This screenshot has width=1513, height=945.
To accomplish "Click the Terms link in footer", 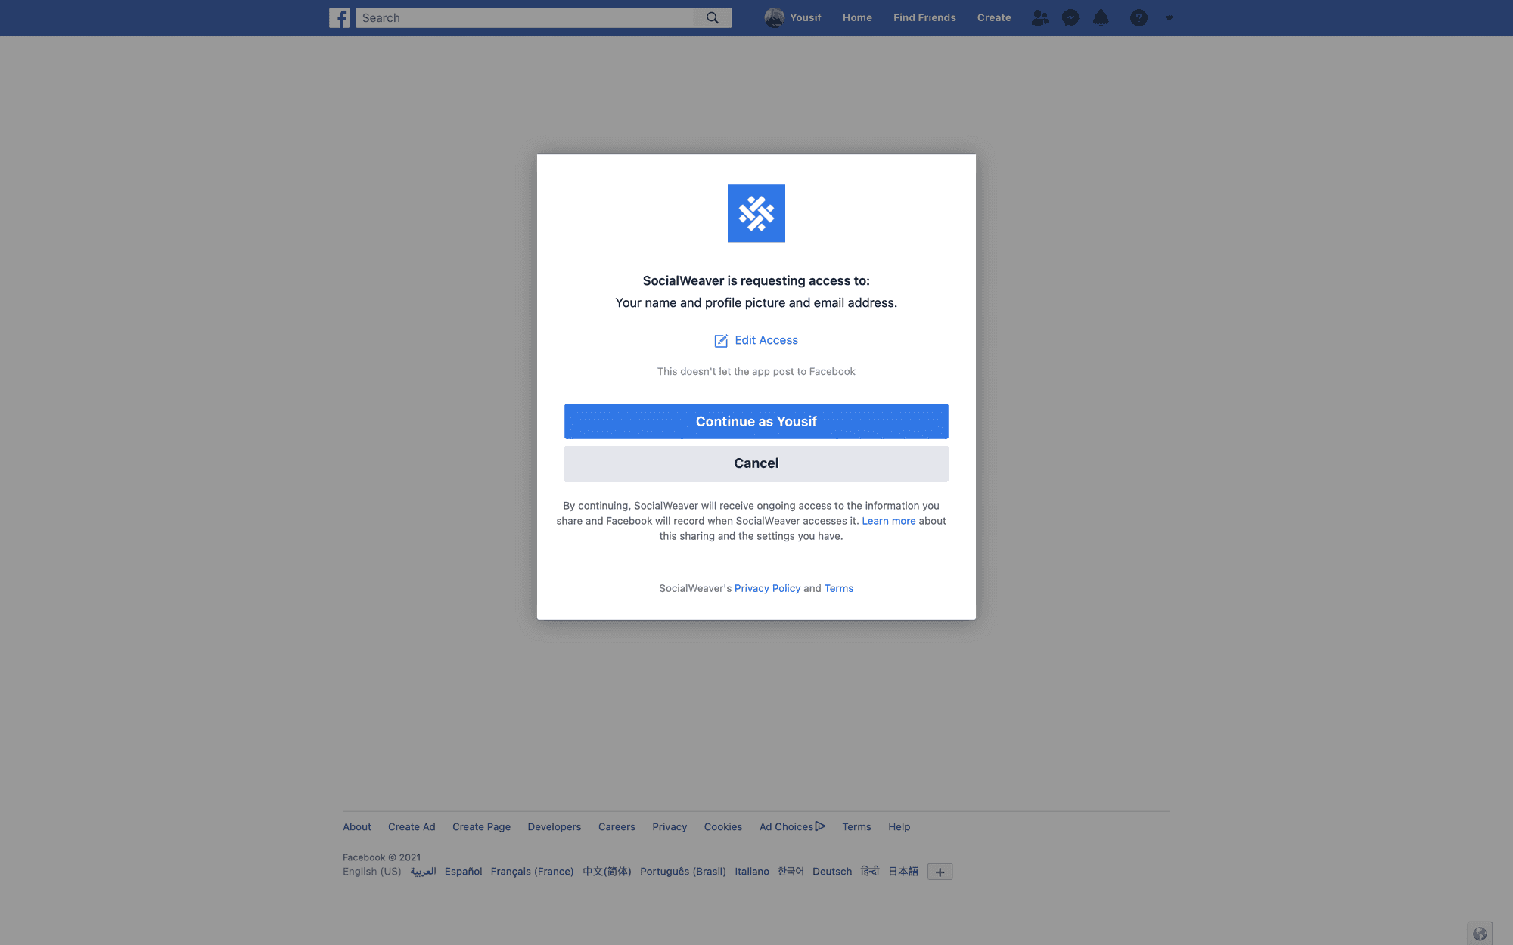I will tap(856, 826).
